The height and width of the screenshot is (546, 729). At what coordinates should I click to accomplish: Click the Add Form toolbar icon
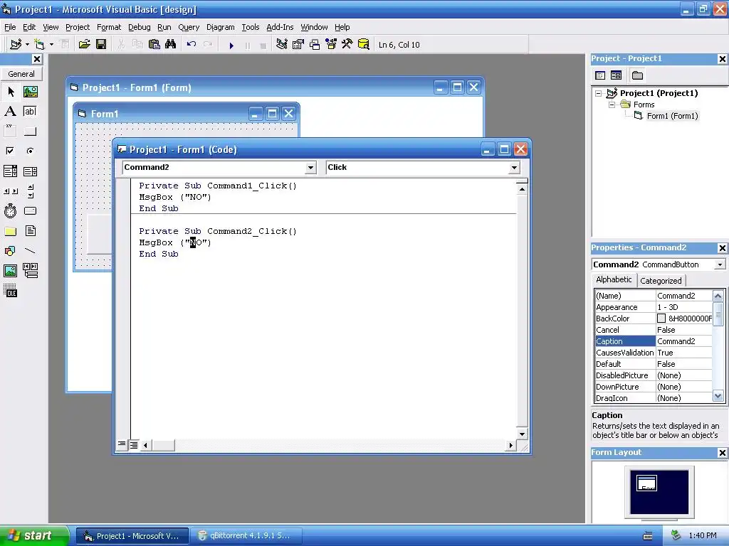[x=40, y=45]
